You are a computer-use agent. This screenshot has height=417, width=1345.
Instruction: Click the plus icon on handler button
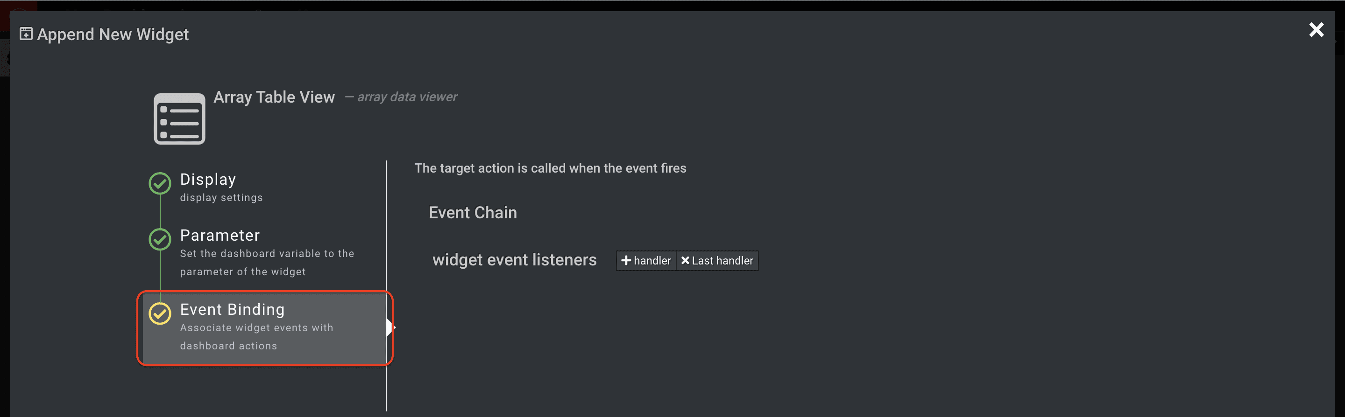click(x=626, y=260)
